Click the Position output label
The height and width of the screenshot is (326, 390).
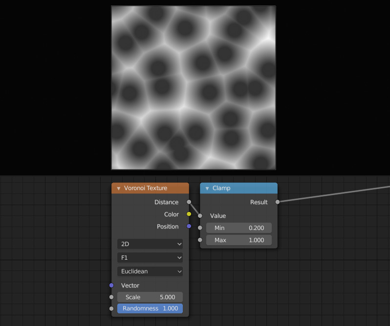point(168,226)
